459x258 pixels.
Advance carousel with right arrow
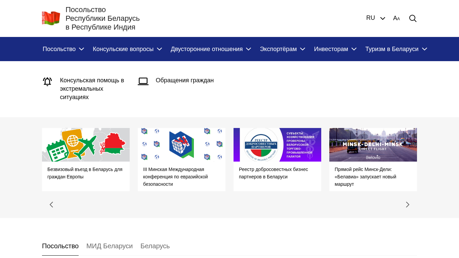[x=407, y=205]
